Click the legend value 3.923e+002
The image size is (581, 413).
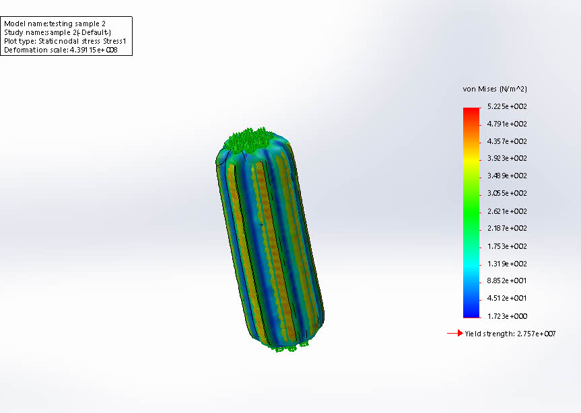pos(507,158)
